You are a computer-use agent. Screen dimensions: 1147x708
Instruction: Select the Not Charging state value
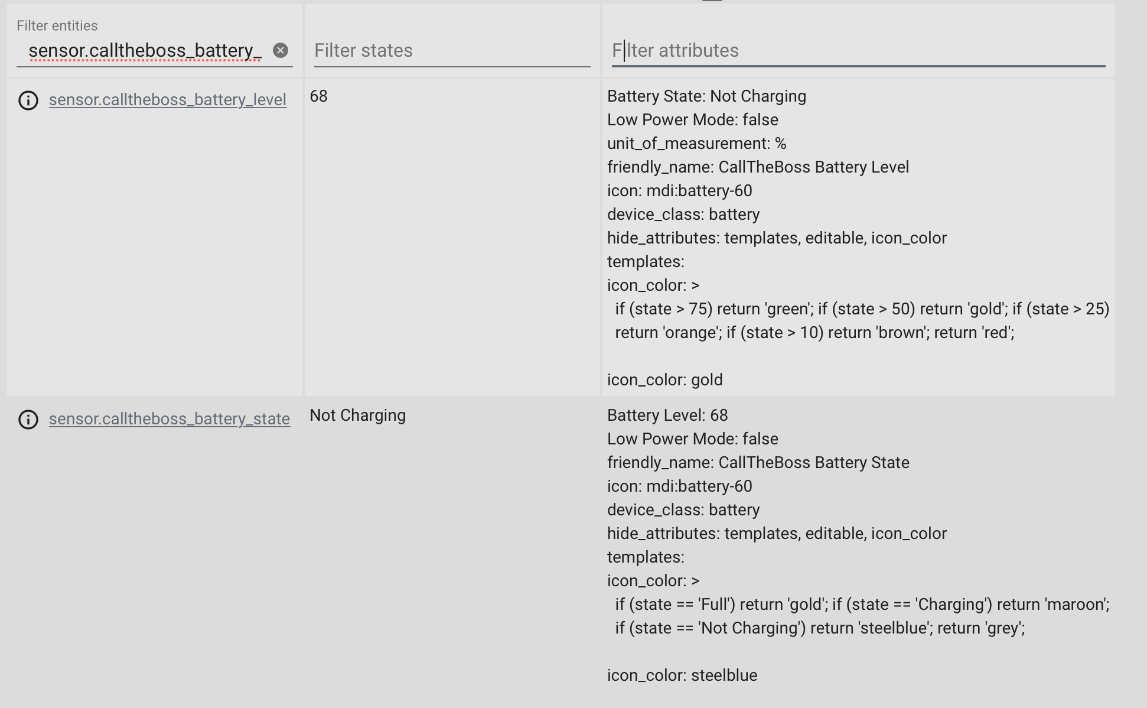coord(357,415)
